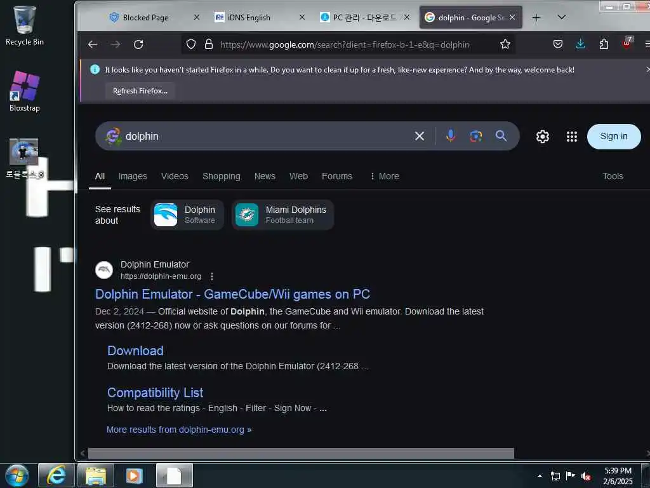The image size is (650, 488).
Task: Close the PC 관리 tab
Action: 407,17
